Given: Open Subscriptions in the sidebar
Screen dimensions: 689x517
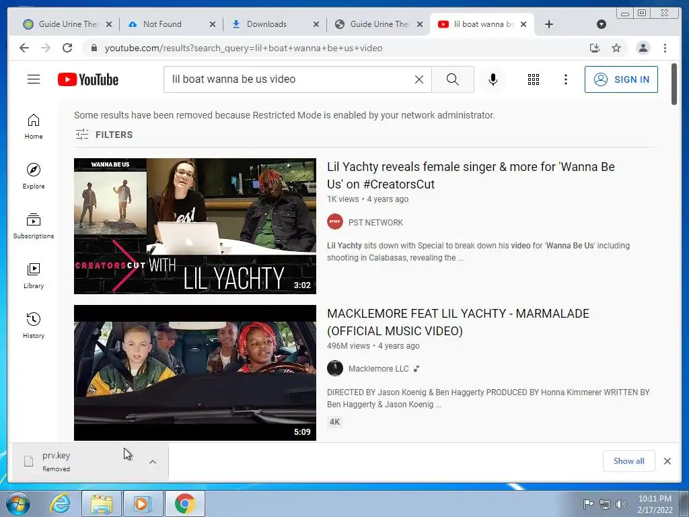Looking at the screenshot, I should pos(34,226).
